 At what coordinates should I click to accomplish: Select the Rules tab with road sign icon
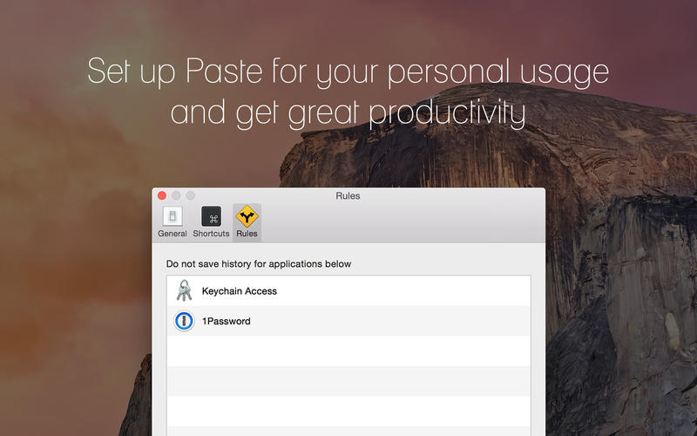pos(247,222)
